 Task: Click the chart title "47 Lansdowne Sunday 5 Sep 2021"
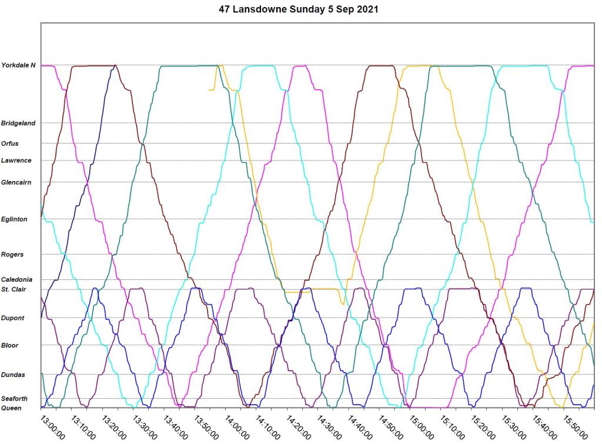pos(301,9)
